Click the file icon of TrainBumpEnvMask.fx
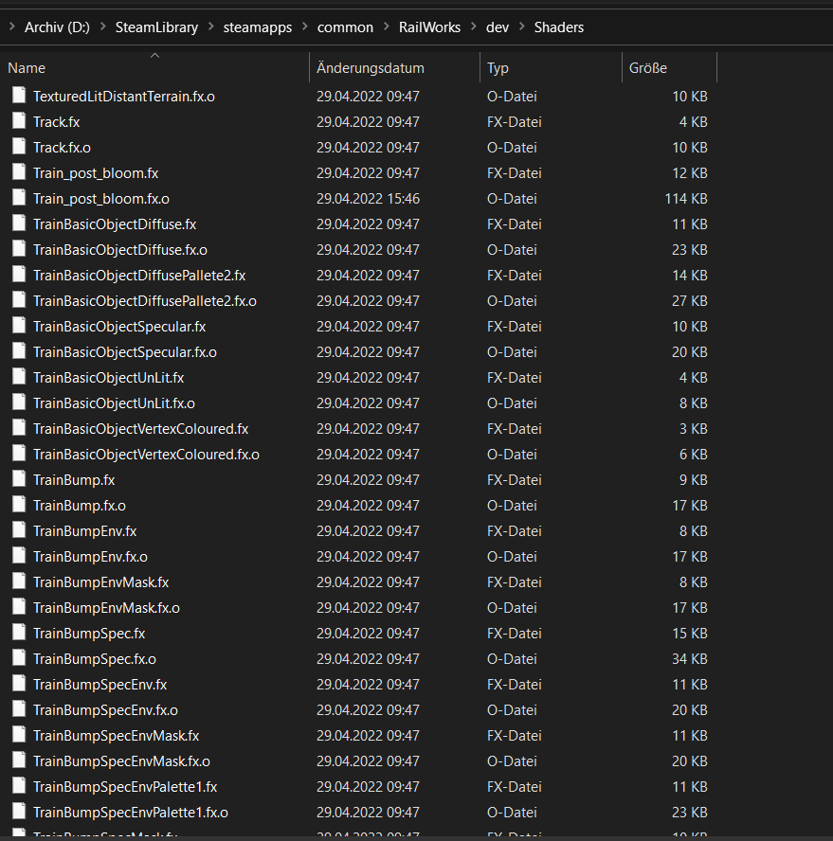Screen dimensions: 833x841 coord(19,582)
